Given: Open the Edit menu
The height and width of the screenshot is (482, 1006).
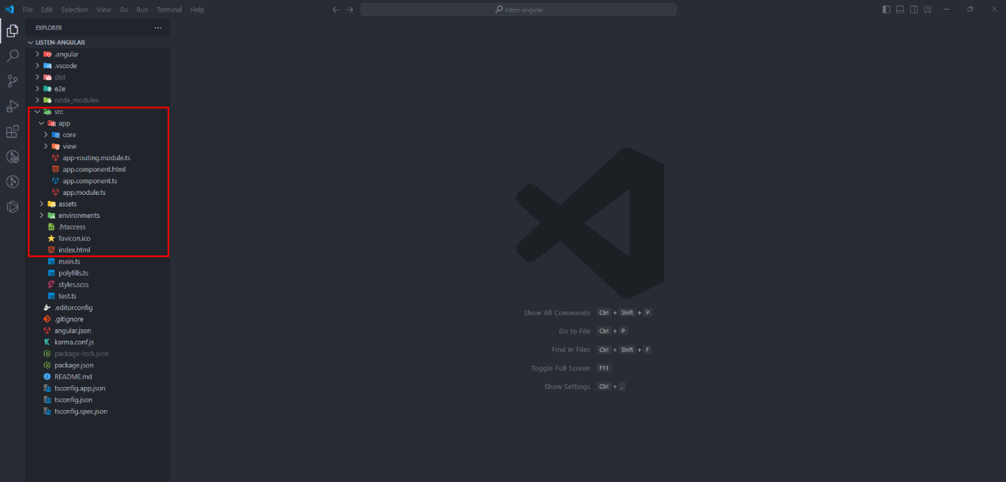Looking at the screenshot, I should coord(47,10).
